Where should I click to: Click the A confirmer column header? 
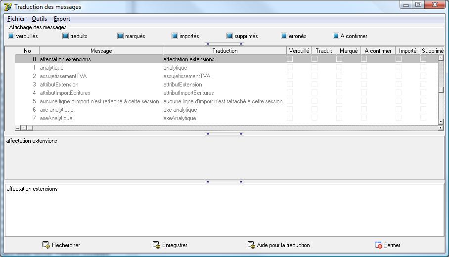[378, 50]
